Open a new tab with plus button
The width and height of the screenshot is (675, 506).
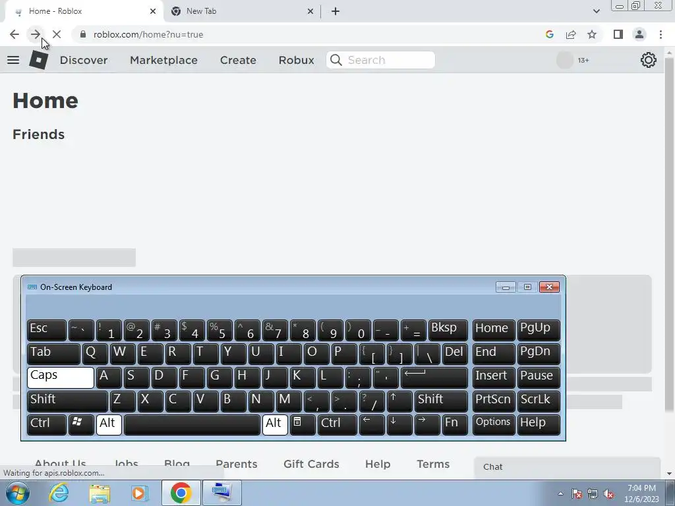[336, 11]
